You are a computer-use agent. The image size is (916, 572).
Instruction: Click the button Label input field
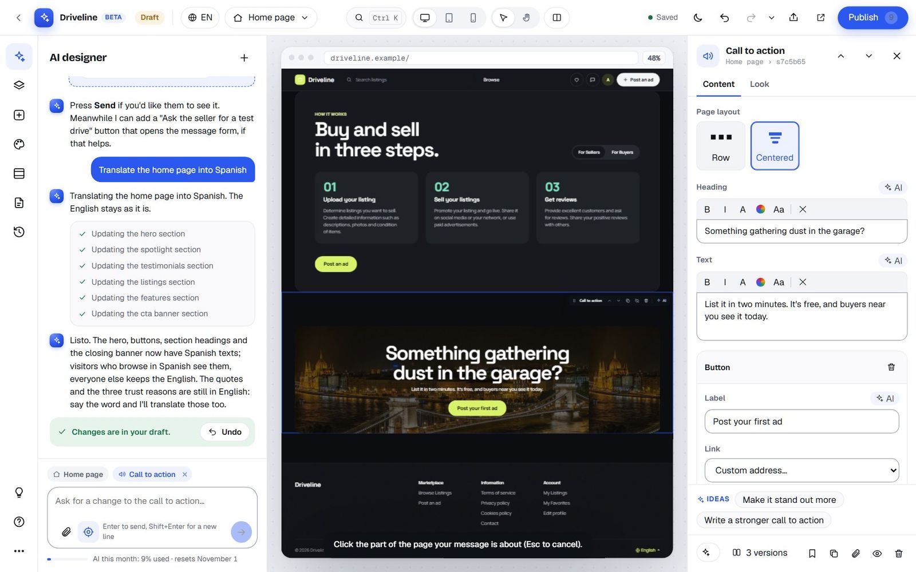(x=801, y=422)
